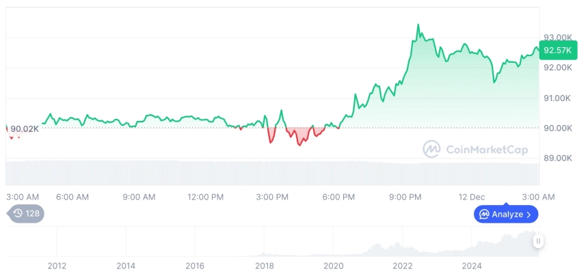The width and height of the screenshot is (588, 274).
Task: Click the 12 Dec date label
Action: coord(471,197)
